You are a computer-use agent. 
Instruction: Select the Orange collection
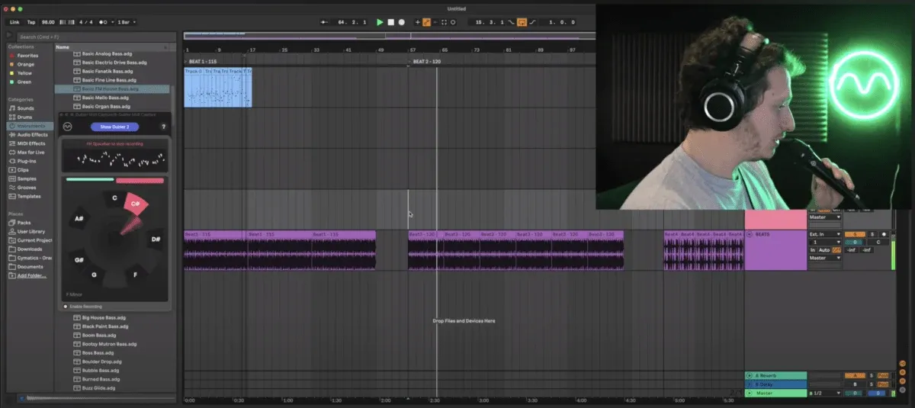25,64
